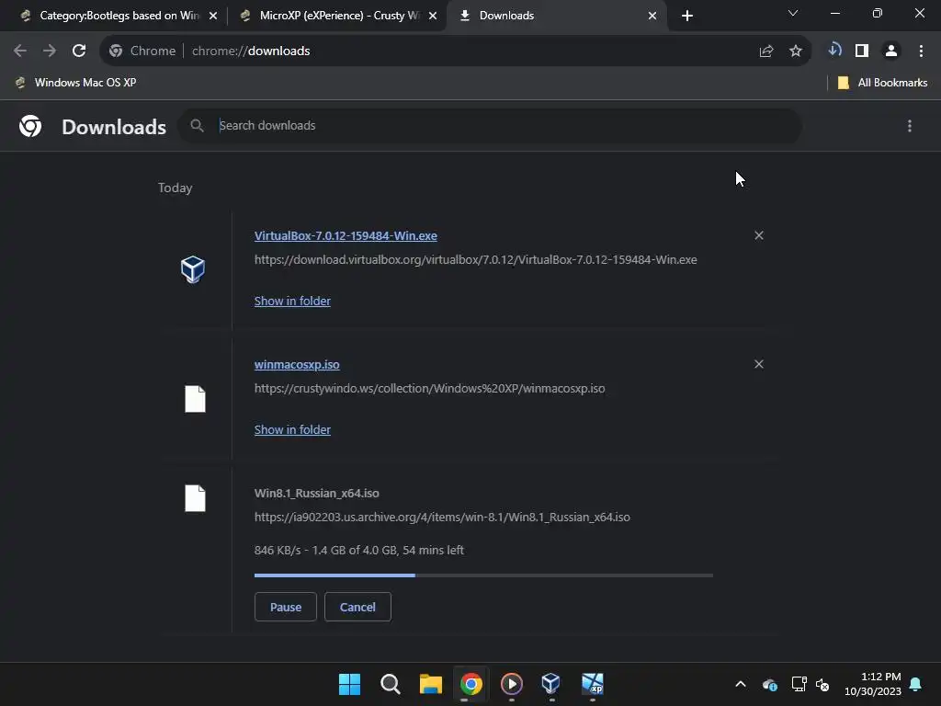Click the VirtualBox download URL text
This screenshot has width=941, height=706.
point(476,260)
